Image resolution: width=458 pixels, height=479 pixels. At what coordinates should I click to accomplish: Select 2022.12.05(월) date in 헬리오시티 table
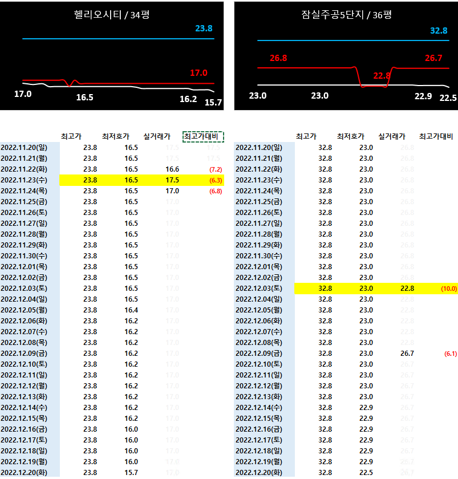(24, 310)
